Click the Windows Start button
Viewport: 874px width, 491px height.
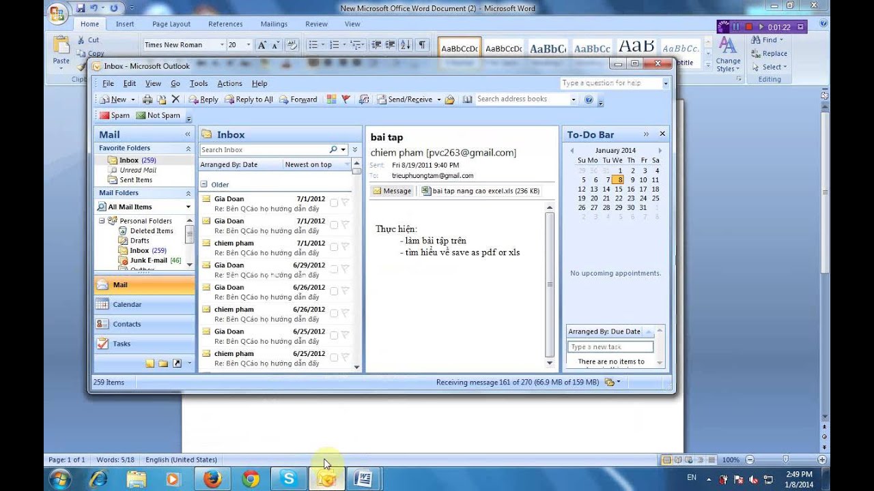pyautogui.click(x=59, y=479)
